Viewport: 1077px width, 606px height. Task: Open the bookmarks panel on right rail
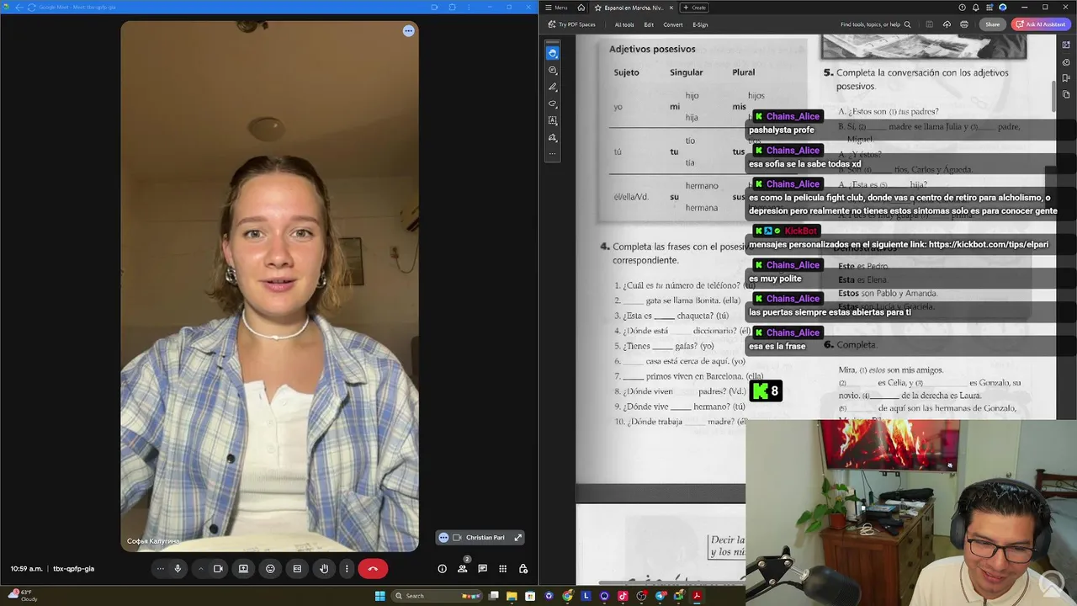tap(1067, 78)
